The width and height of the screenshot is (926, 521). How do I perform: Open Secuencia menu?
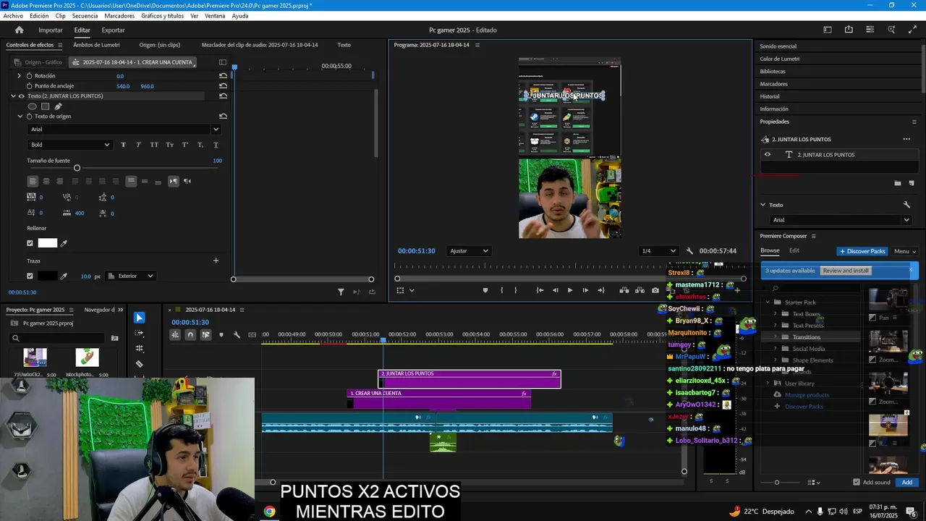click(85, 15)
